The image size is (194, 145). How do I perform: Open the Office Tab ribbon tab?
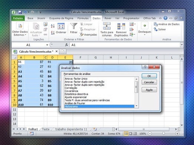click(149, 18)
